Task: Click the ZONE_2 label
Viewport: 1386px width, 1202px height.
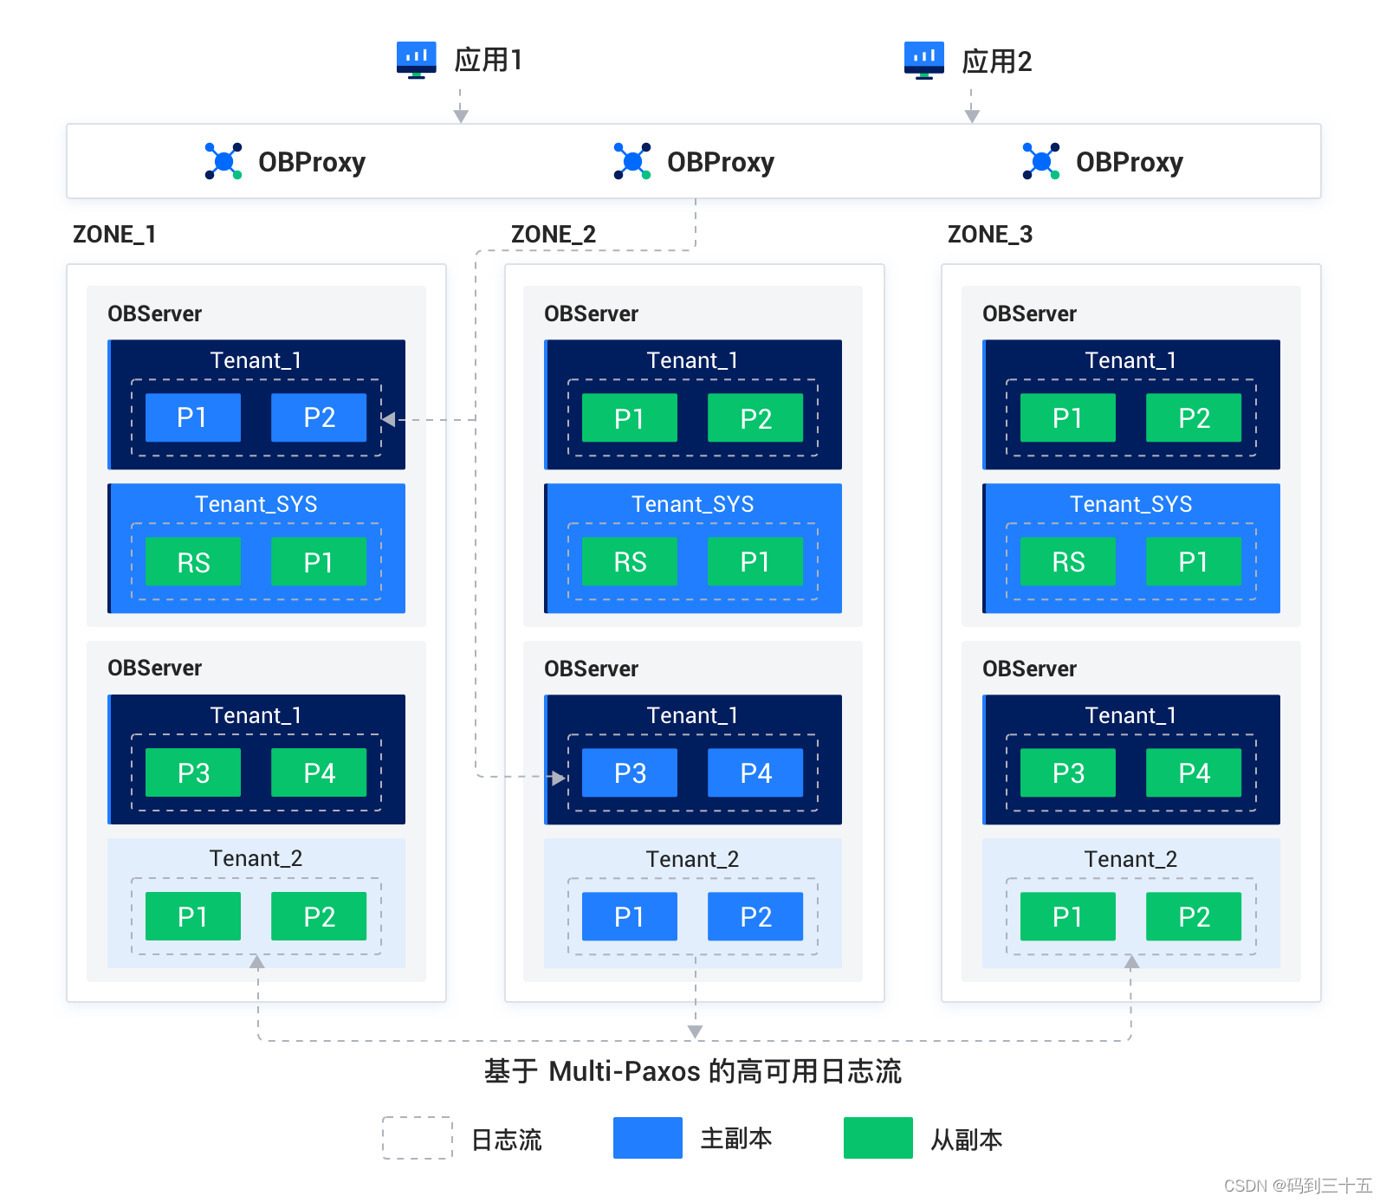Action: [x=554, y=235]
